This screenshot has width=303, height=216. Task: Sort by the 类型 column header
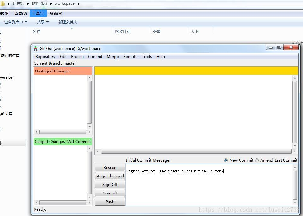[156, 31]
